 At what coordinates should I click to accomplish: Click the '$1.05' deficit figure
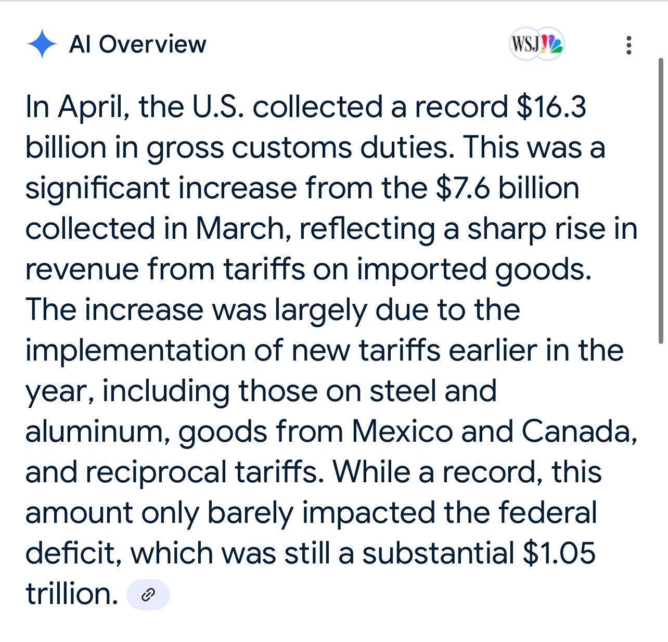click(559, 553)
